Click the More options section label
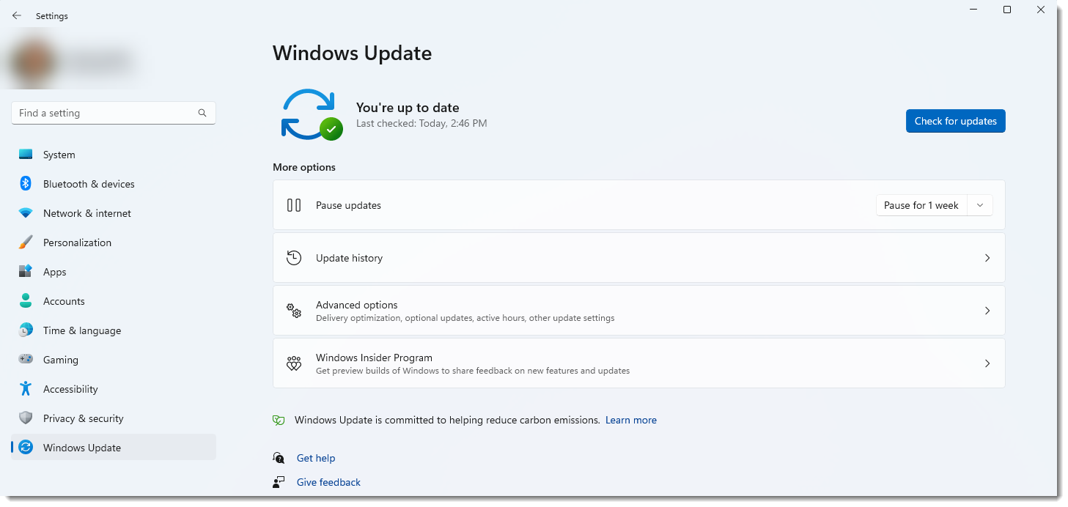Viewport: 1068px width, 507px height. [304, 167]
